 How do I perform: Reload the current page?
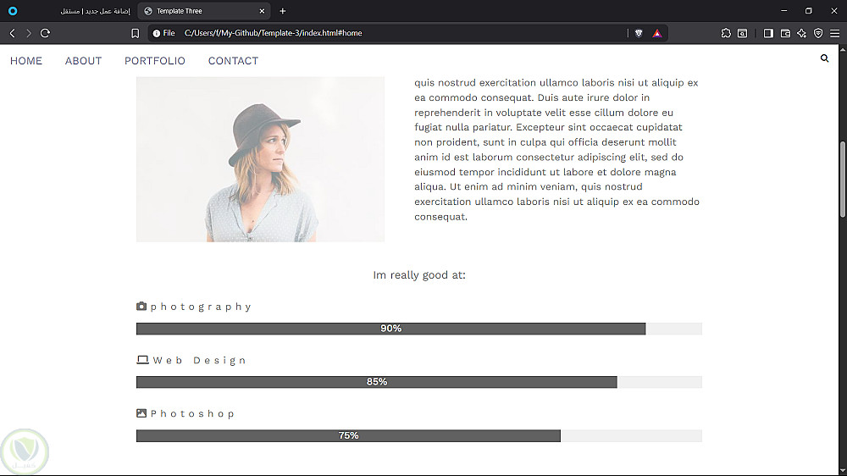coord(45,33)
